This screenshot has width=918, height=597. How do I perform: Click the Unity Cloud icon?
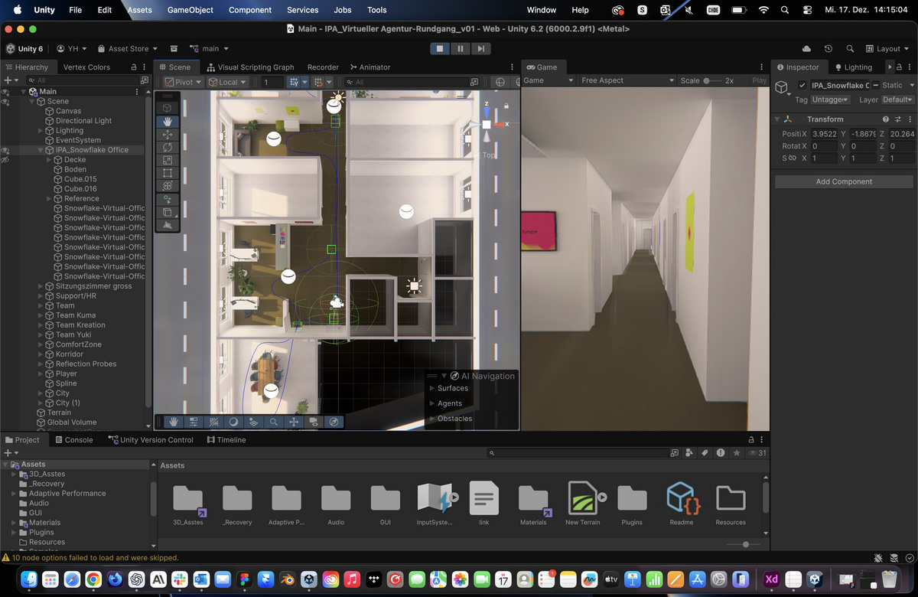click(x=806, y=49)
